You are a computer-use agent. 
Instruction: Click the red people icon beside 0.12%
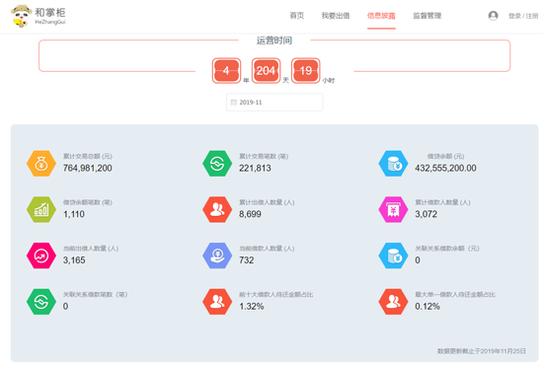coord(393,302)
